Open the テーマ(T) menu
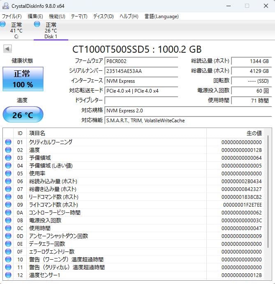The height and width of the screenshot is (284, 275). pyautogui.click(x=79, y=16)
